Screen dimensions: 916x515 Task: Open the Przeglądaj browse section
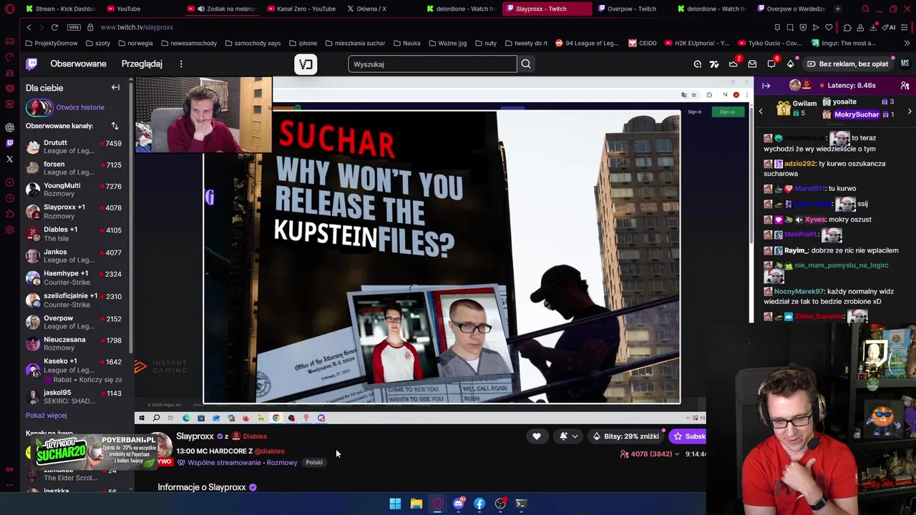pos(142,64)
